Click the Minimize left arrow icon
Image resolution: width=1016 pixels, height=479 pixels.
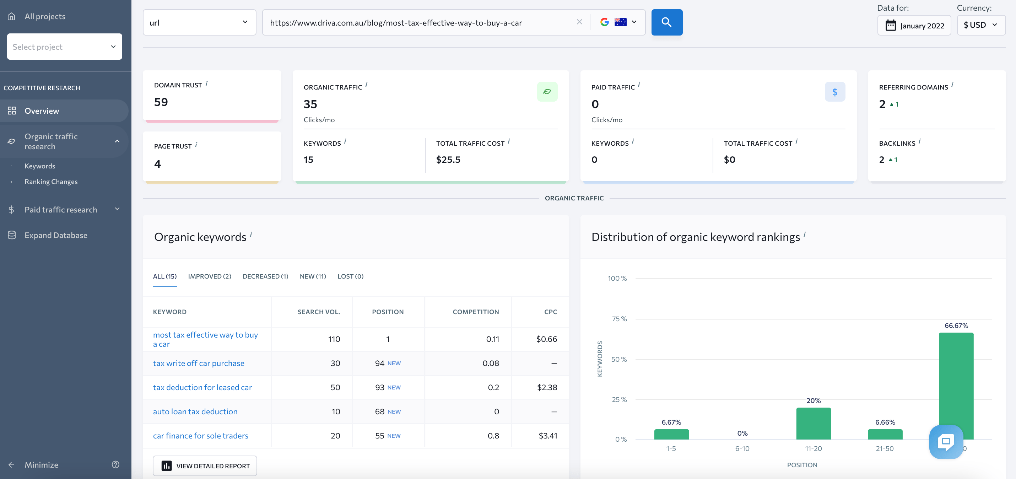[11, 464]
